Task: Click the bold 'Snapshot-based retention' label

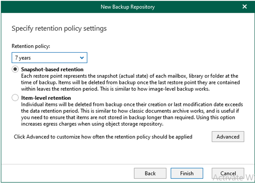Action: [x=52, y=69]
